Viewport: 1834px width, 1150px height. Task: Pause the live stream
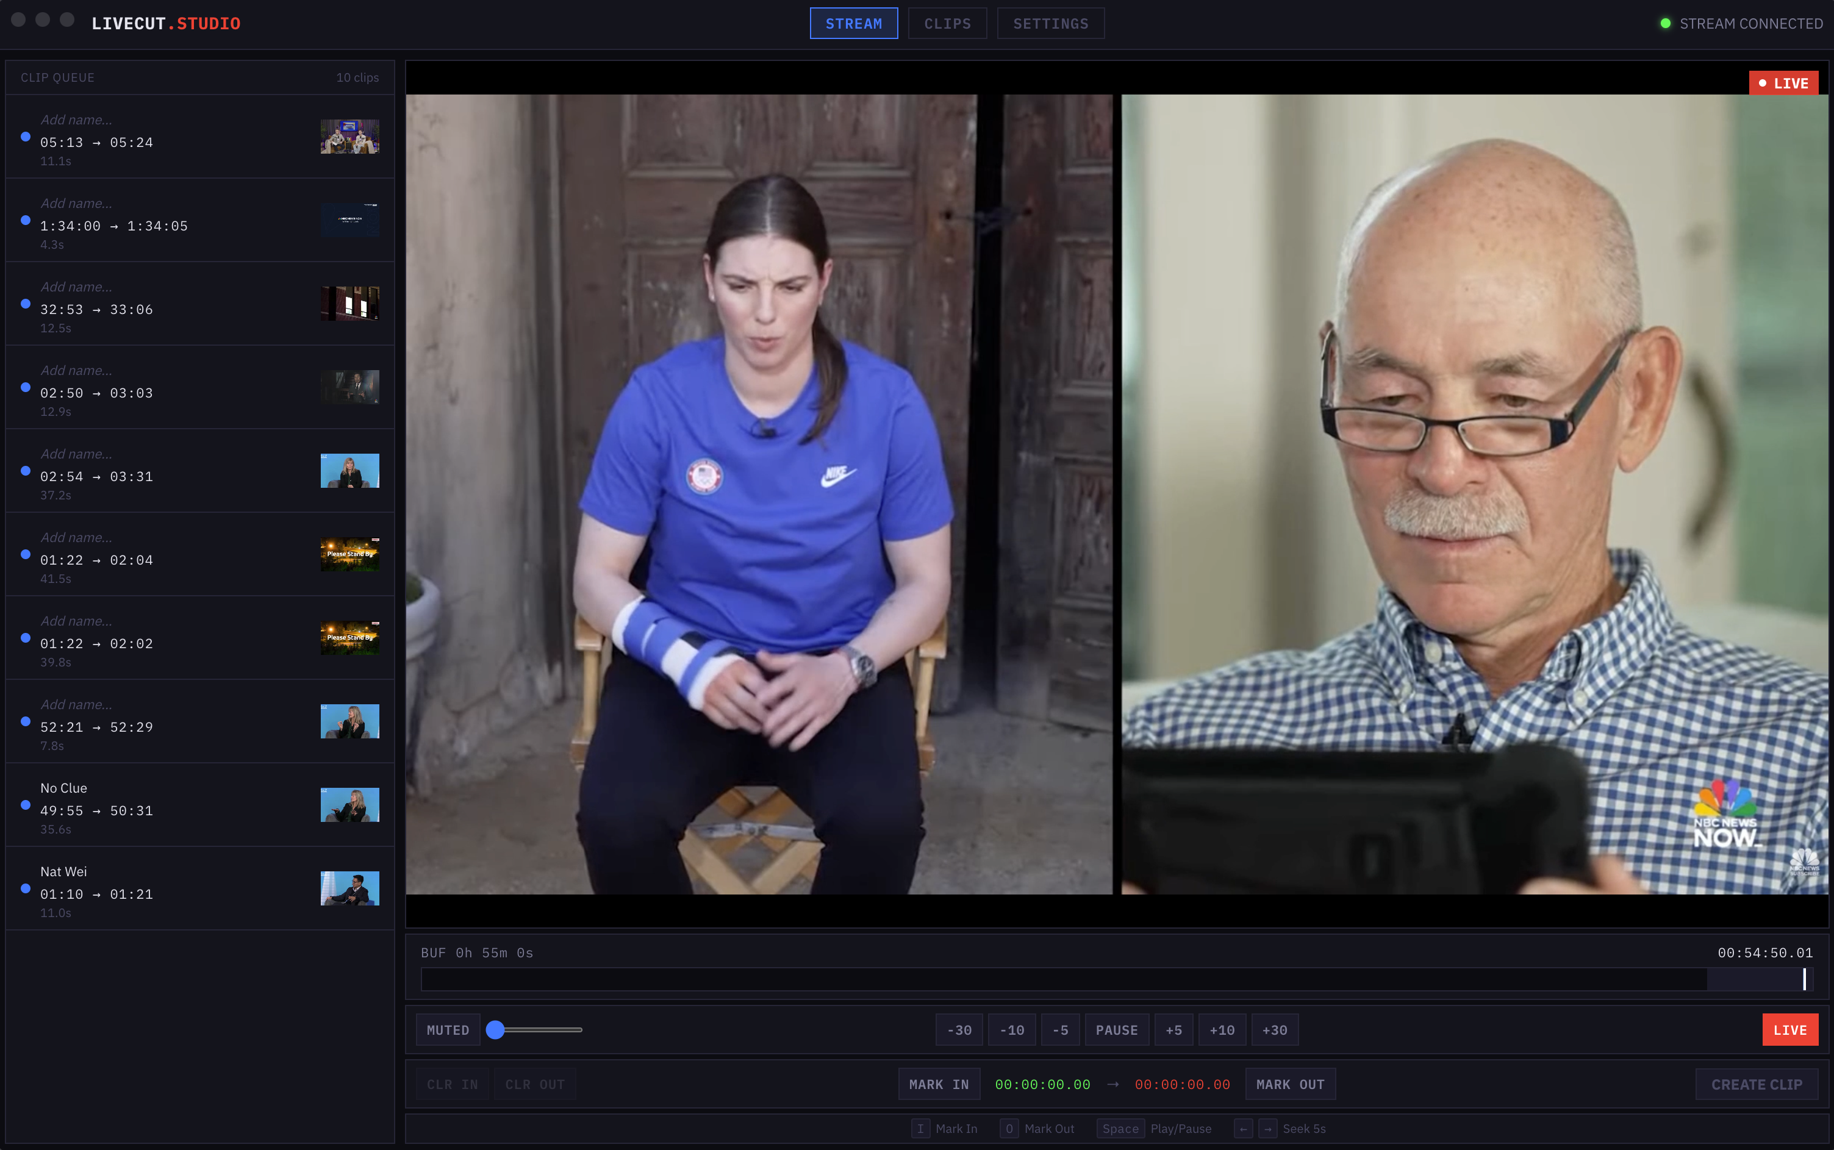[1117, 1029]
